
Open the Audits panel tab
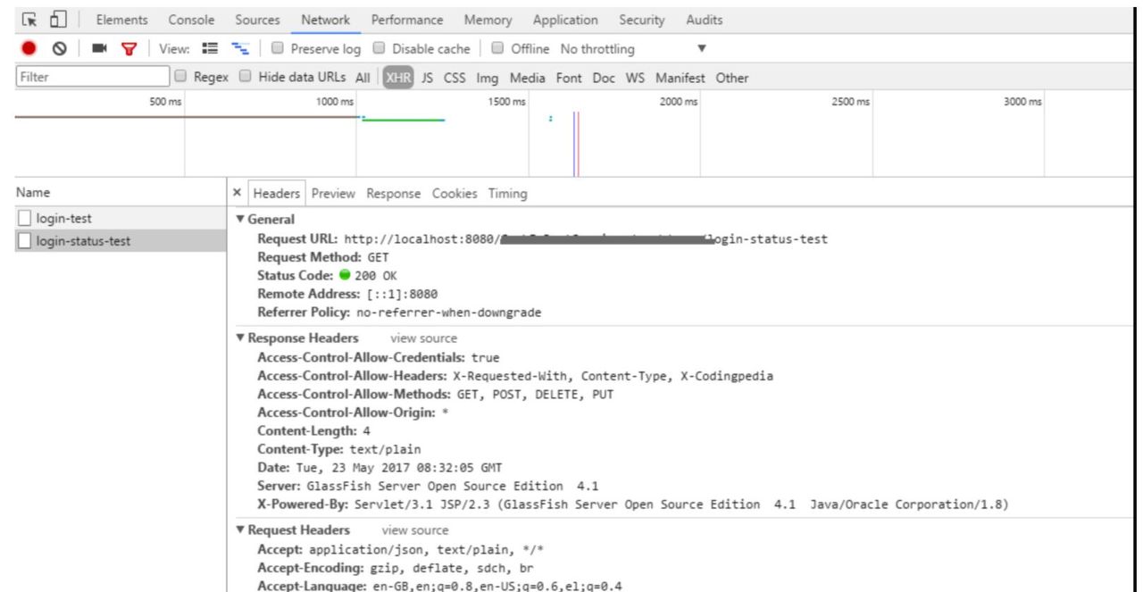pos(705,20)
